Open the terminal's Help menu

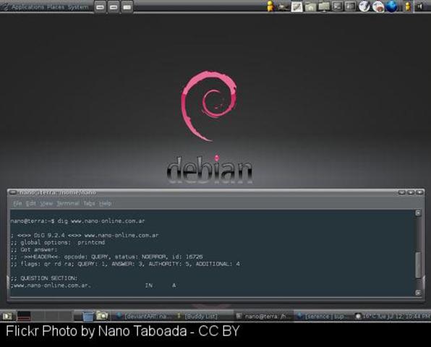(105, 204)
